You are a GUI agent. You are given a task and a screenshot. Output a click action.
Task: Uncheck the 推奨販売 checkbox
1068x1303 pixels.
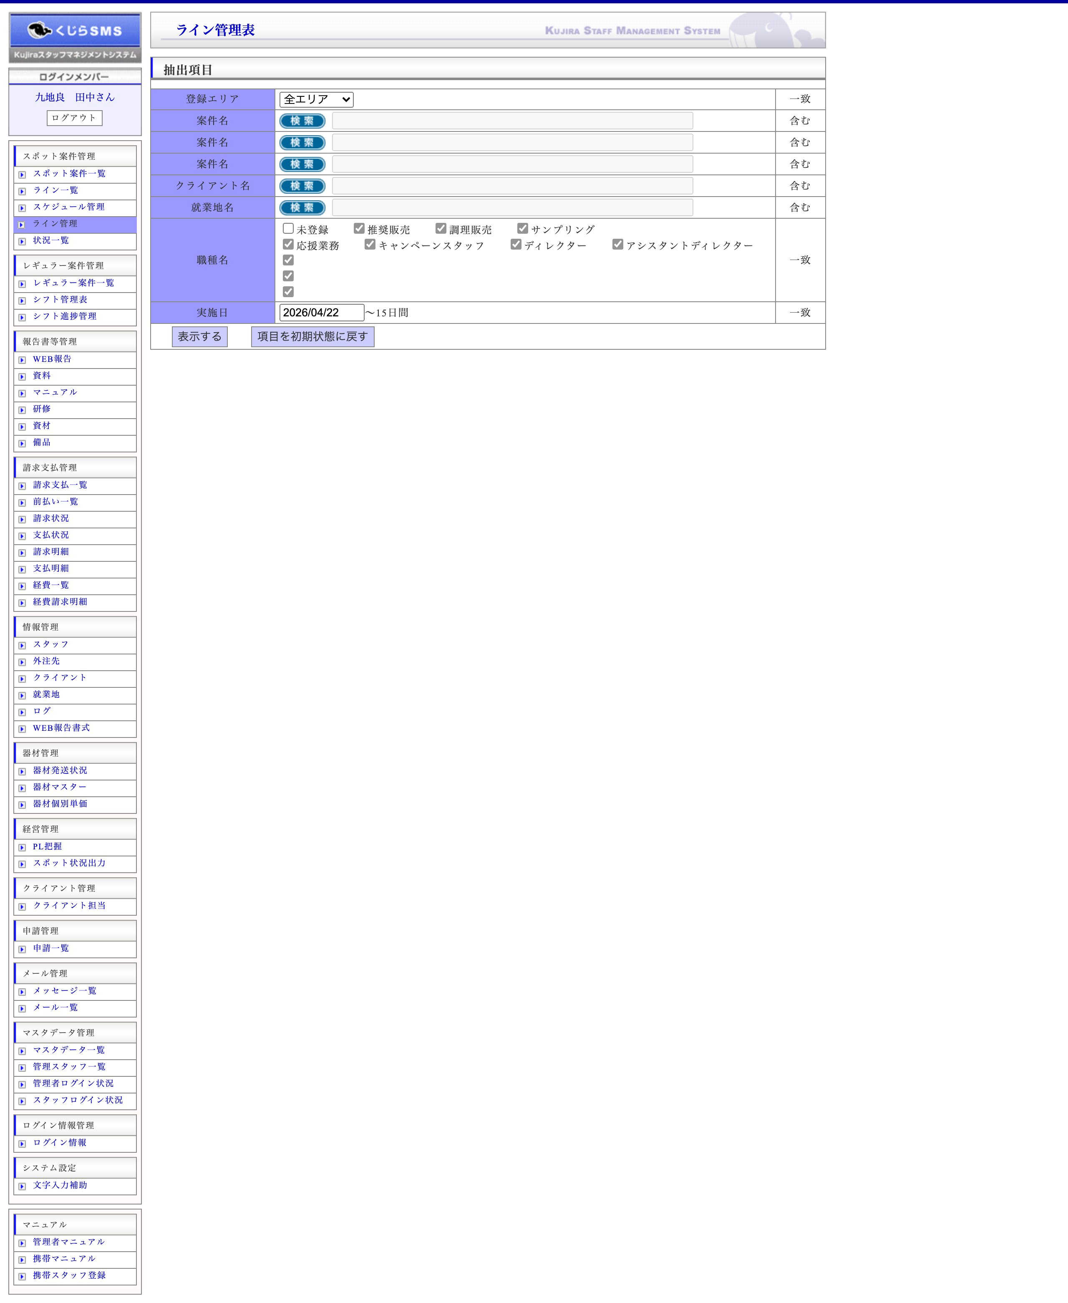tap(359, 228)
